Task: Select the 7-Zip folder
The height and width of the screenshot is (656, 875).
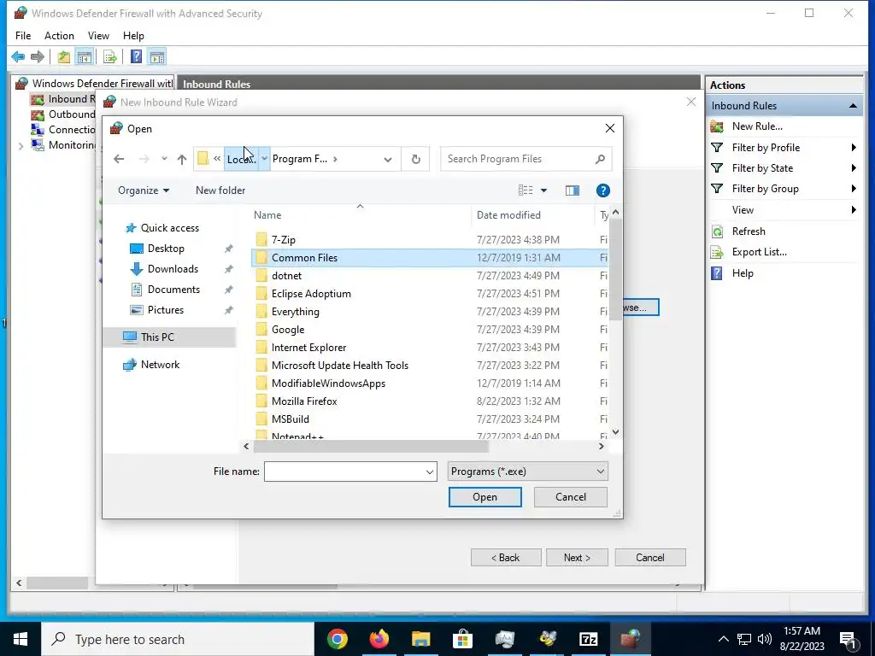Action: click(x=284, y=240)
